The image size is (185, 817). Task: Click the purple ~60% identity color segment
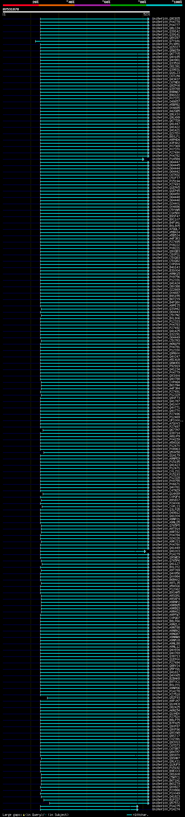93,5
